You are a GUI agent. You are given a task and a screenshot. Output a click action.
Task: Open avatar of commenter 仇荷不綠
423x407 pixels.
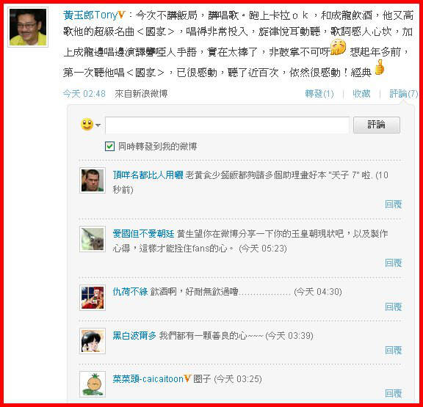(x=93, y=298)
